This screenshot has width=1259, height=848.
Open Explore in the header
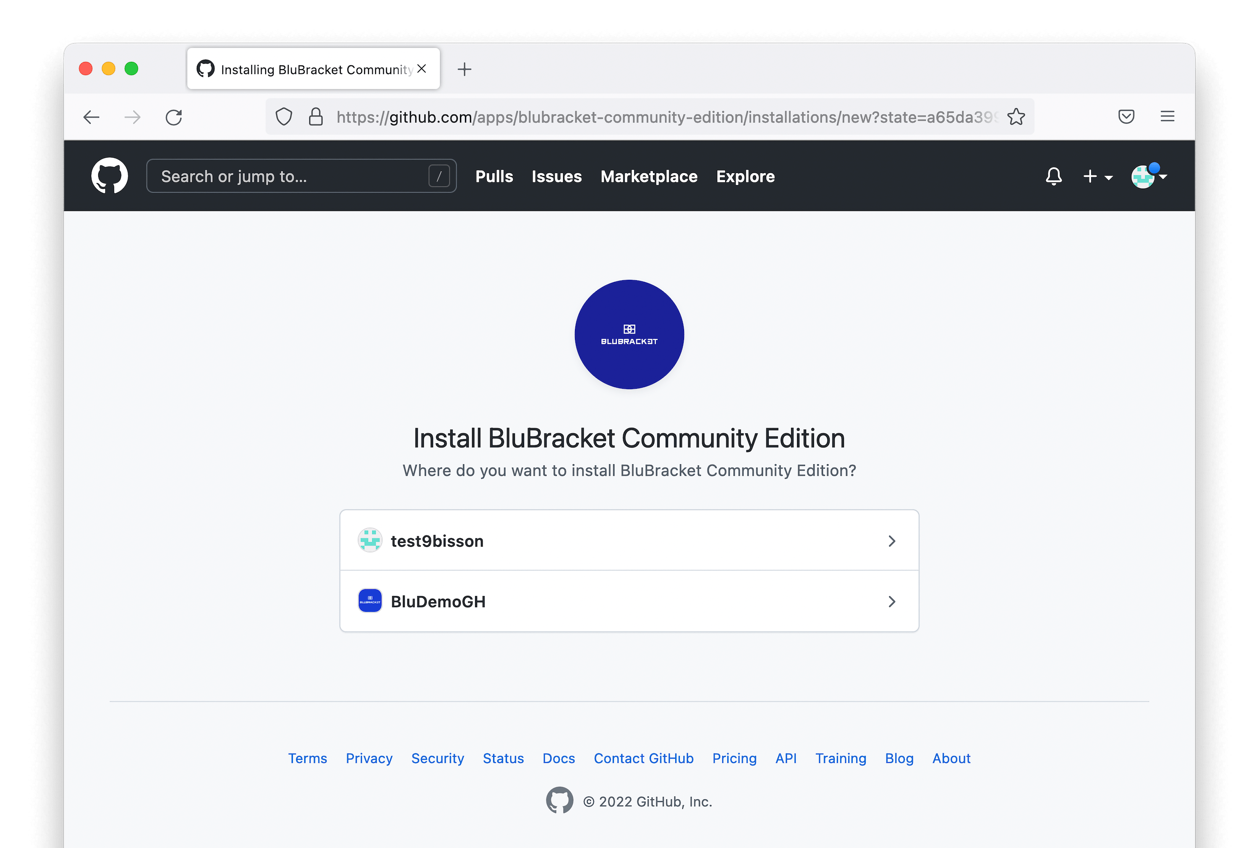(x=745, y=176)
